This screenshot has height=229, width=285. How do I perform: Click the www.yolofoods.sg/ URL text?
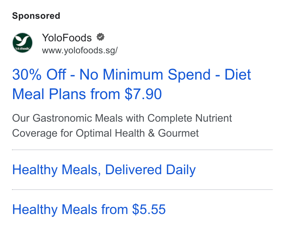coord(80,50)
